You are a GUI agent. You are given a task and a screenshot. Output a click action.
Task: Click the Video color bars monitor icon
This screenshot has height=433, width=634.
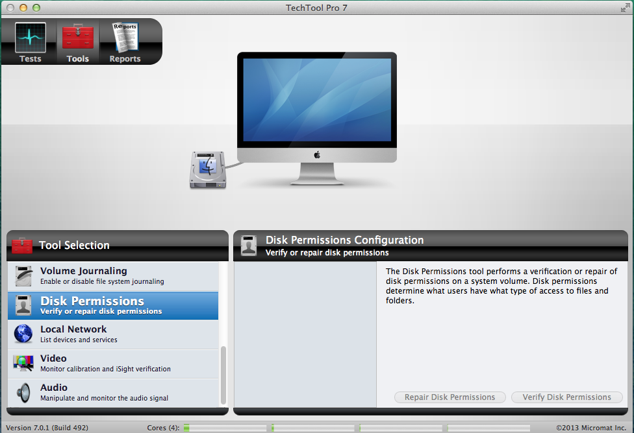[23, 363]
